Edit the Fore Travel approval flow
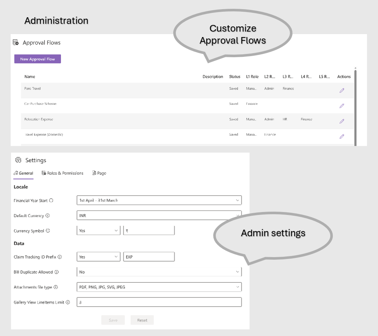The height and width of the screenshot is (336, 378). [x=342, y=90]
